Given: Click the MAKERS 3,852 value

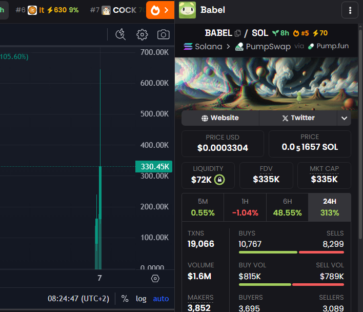Looking at the screenshot, I should pyautogui.click(x=199, y=308).
